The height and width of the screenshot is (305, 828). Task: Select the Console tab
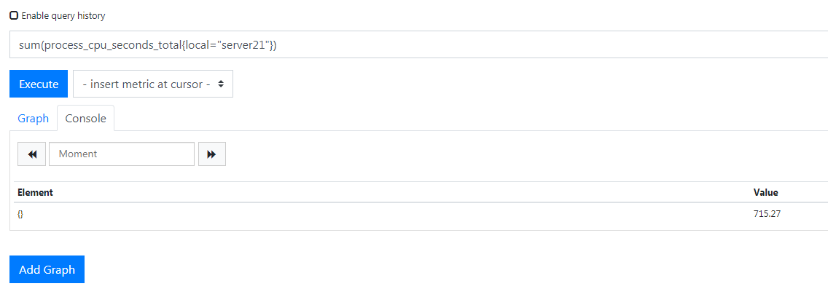(85, 118)
